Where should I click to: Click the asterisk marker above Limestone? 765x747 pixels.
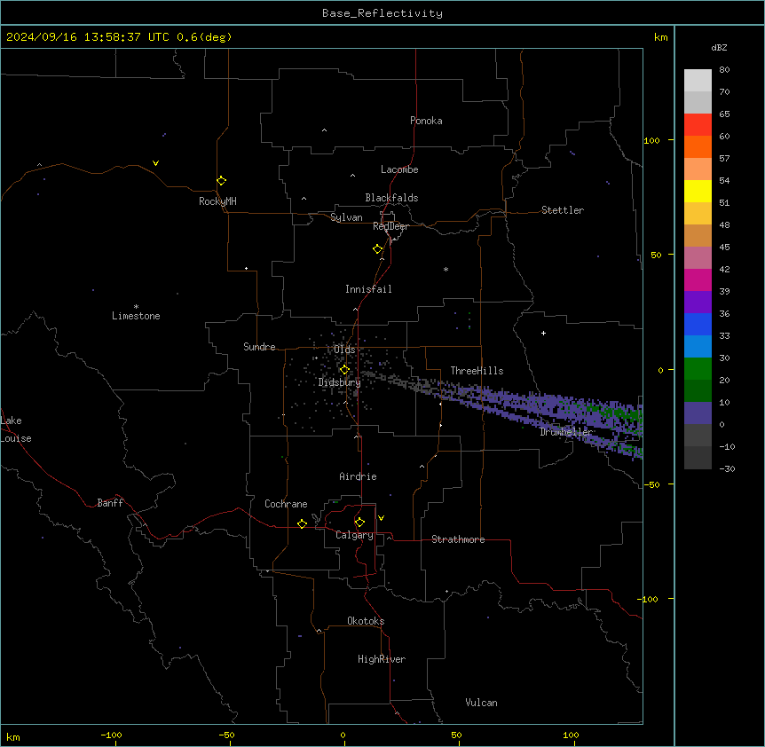point(136,307)
